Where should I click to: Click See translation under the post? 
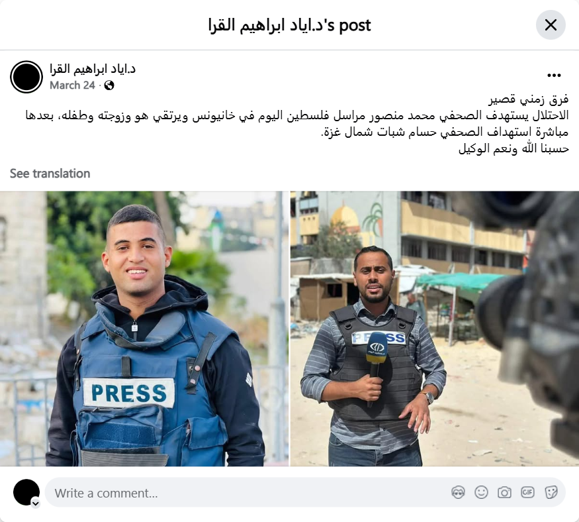click(x=50, y=174)
